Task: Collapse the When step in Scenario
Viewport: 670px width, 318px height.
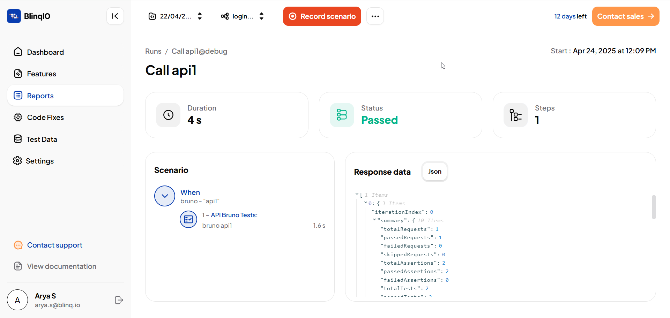Action: click(x=164, y=196)
